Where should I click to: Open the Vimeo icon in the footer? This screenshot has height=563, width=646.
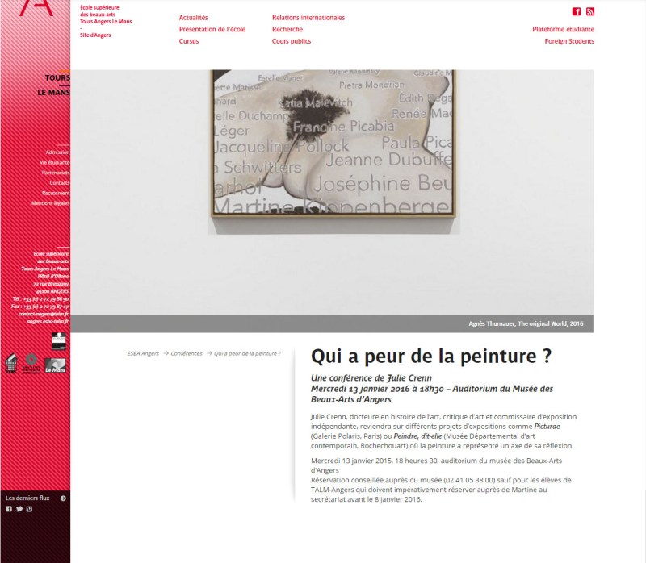pyautogui.click(x=29, y=508)
